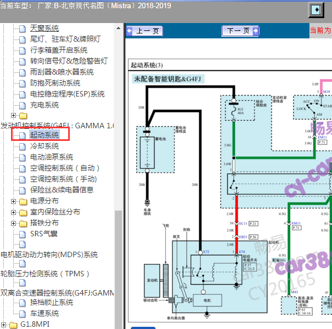
Task: Select 雨刮器&喷水器系统 item
Action: pos(62,72)
